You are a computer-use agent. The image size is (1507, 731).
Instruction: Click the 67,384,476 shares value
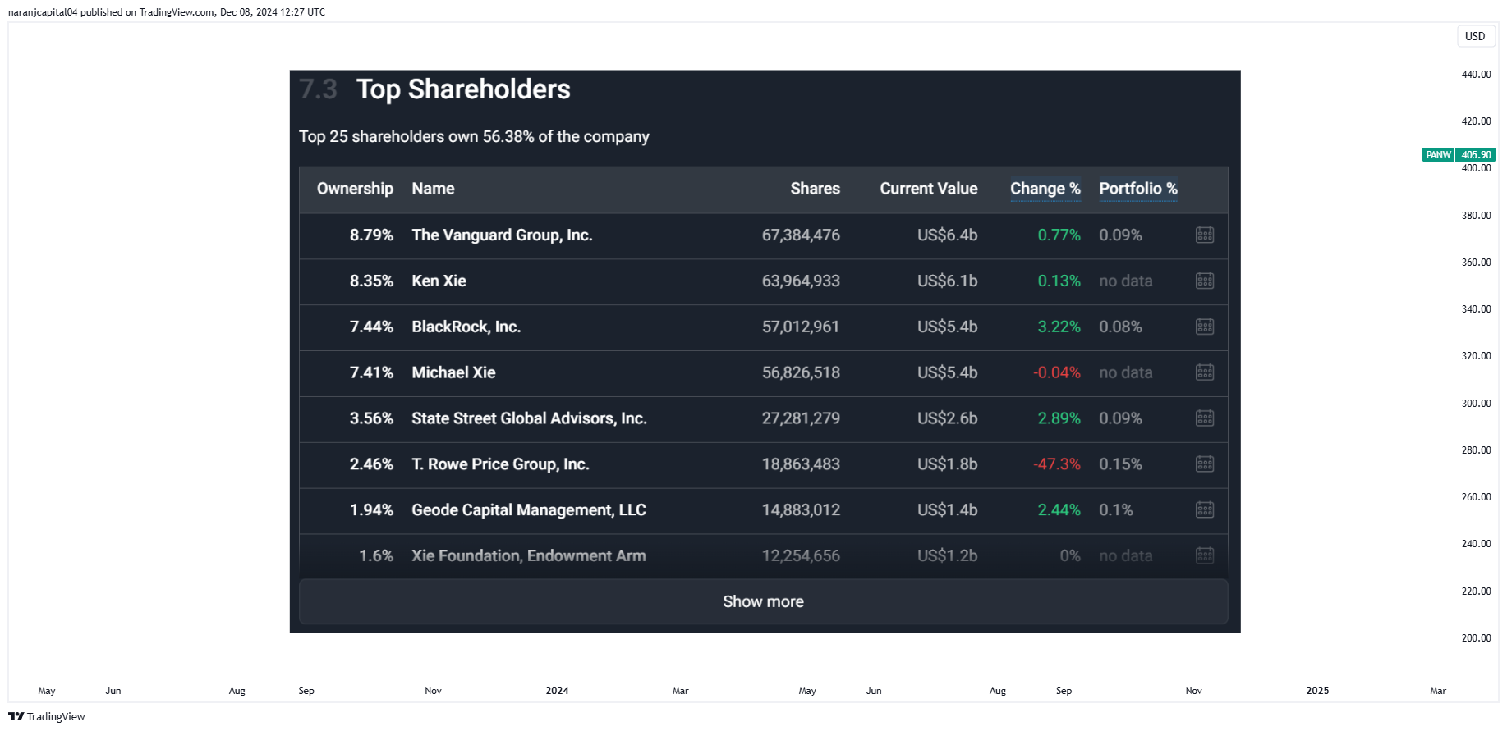[x=801, y=235]
